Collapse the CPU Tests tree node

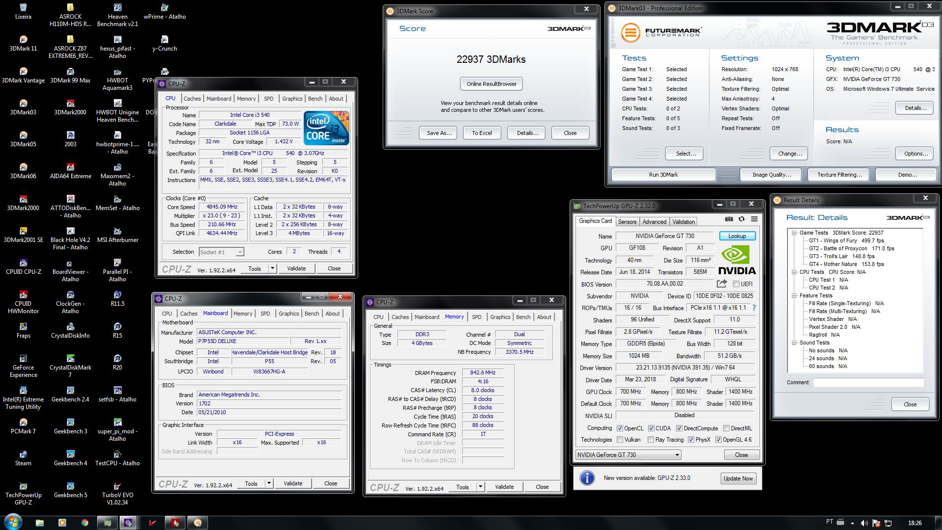pos(794,272)
